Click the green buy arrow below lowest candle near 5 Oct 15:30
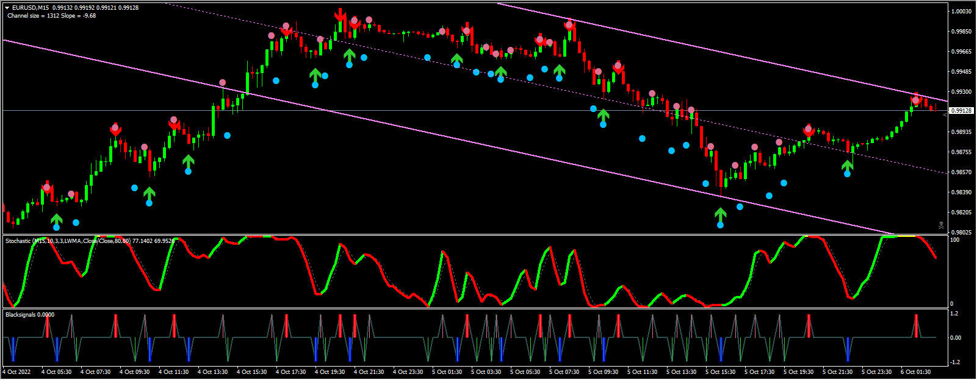This screenshot has height=380, width=977. (x=721, y=214)
